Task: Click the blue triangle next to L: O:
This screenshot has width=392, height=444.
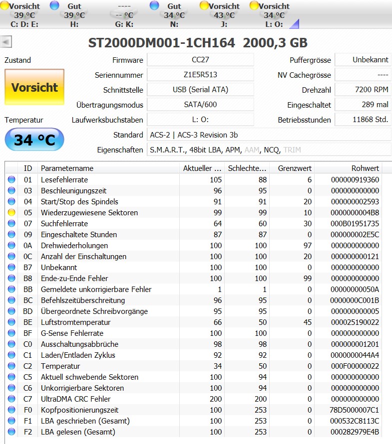Action: pos(295,24)
